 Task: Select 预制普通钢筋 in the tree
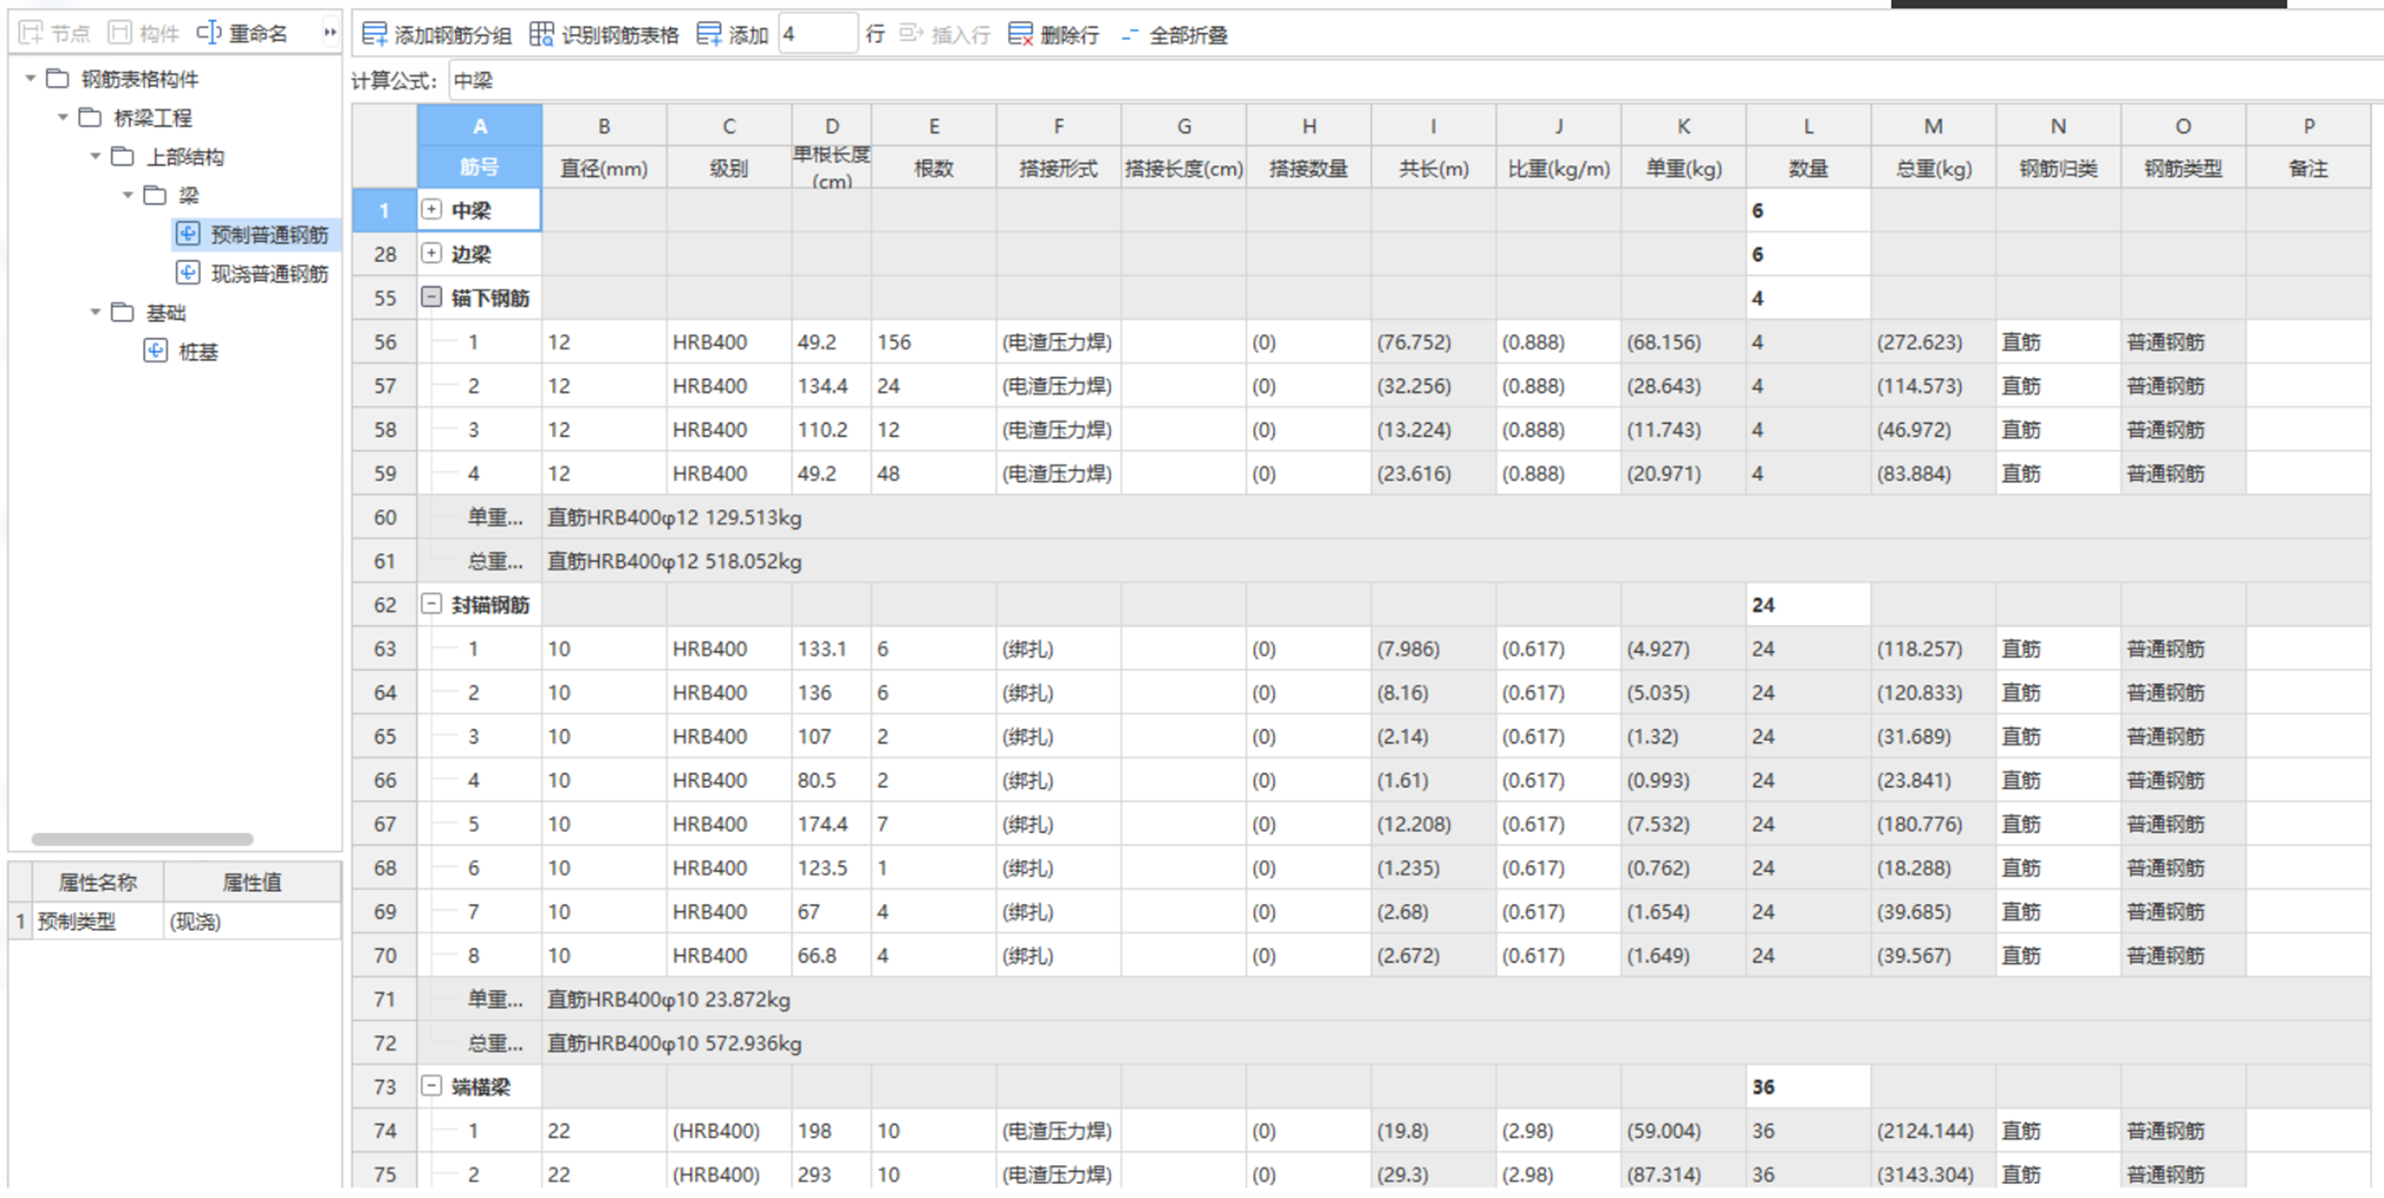coord(269,235)
